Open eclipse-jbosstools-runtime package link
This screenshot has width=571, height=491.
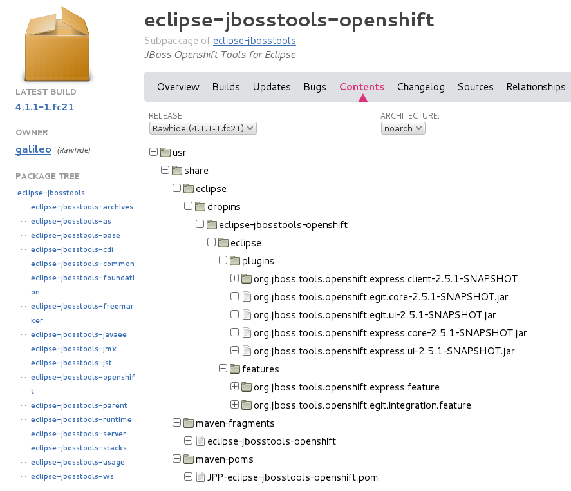click(81, 419)
